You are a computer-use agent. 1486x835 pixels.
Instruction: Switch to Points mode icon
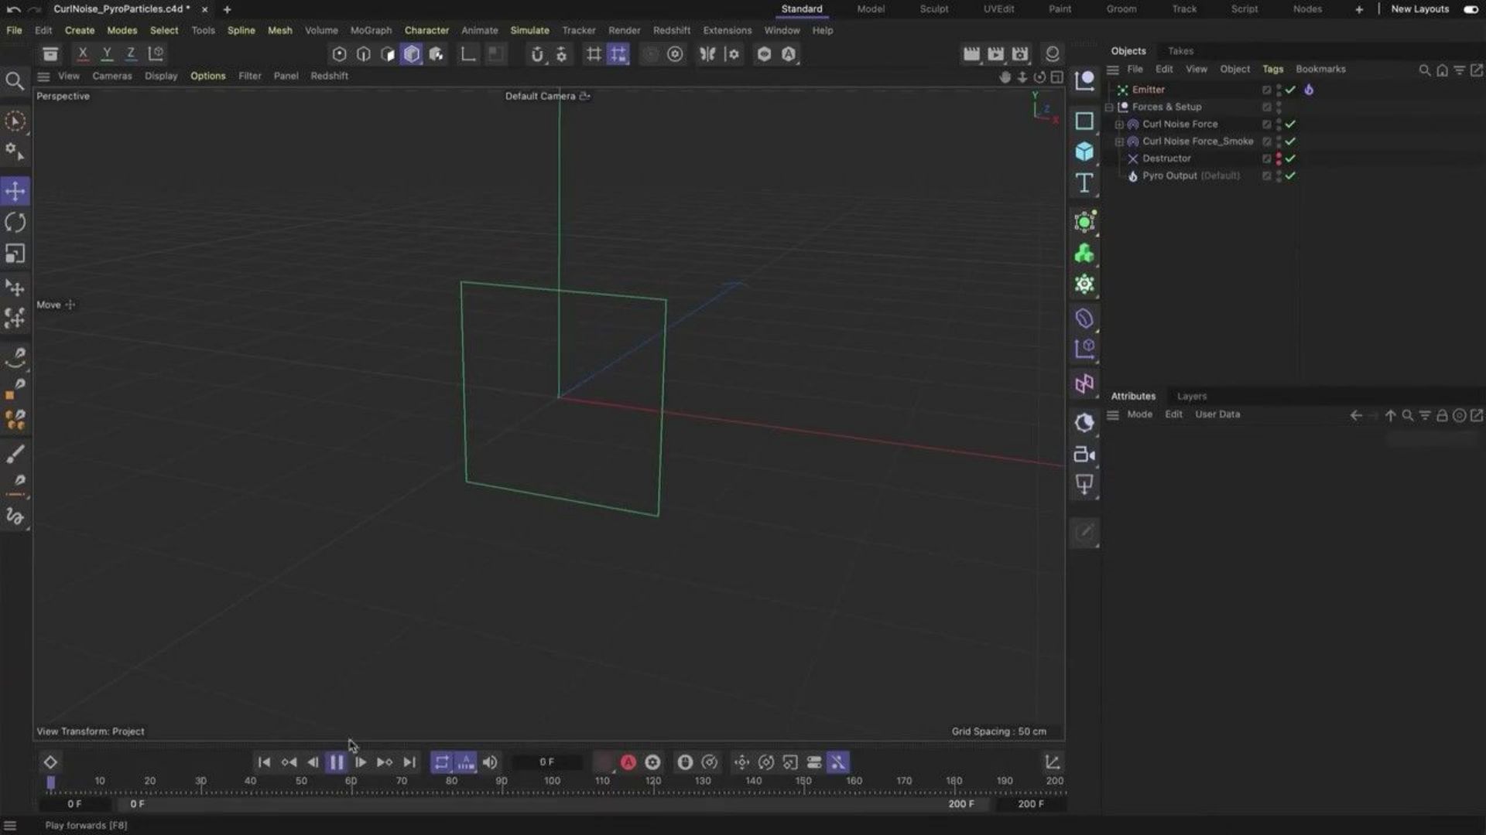coord(339,54)
